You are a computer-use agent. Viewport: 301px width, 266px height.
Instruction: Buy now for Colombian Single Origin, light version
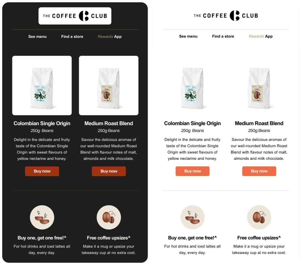tap(192, 171)
